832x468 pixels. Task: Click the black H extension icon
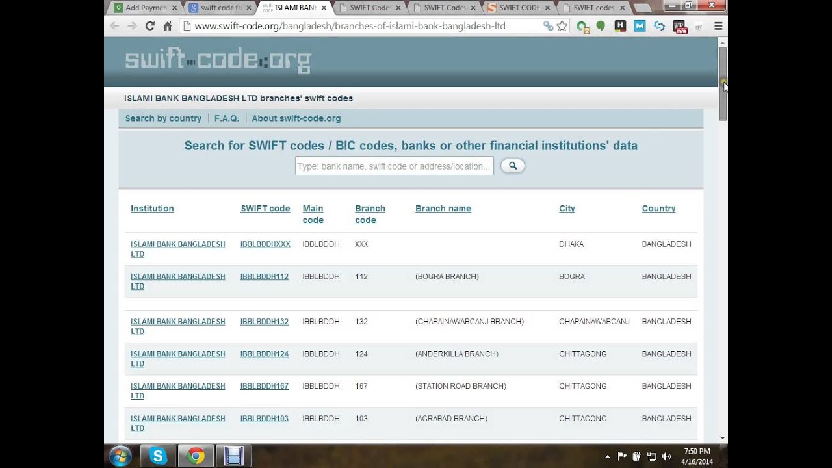pos(620,26)
